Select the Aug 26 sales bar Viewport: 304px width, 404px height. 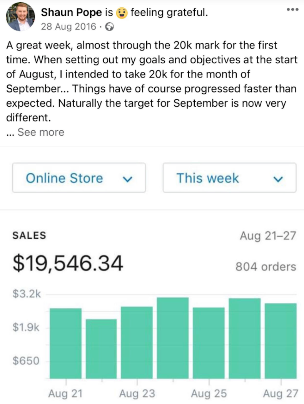[x=245, y=338]
